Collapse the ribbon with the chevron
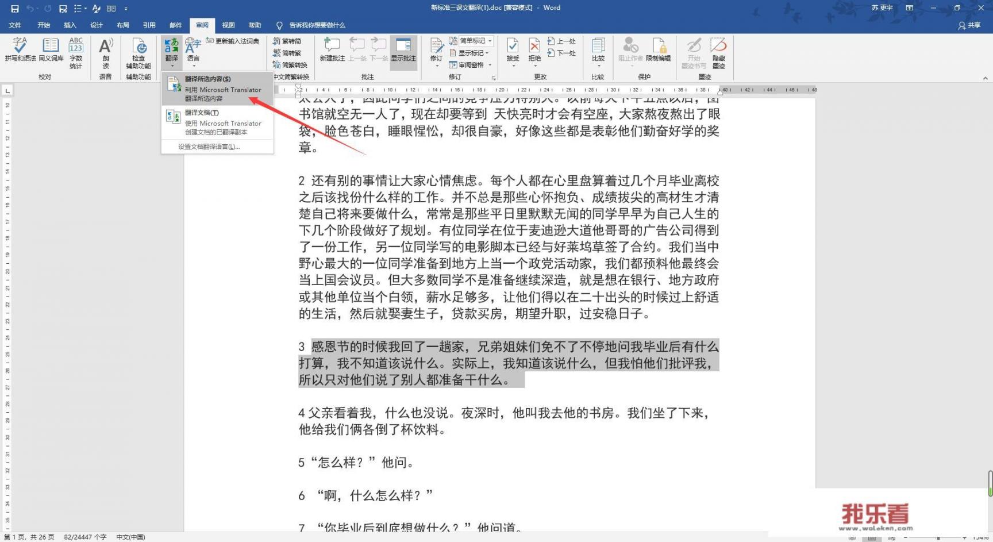This screenshot has height=542, width=993. (x=986, y=78)
